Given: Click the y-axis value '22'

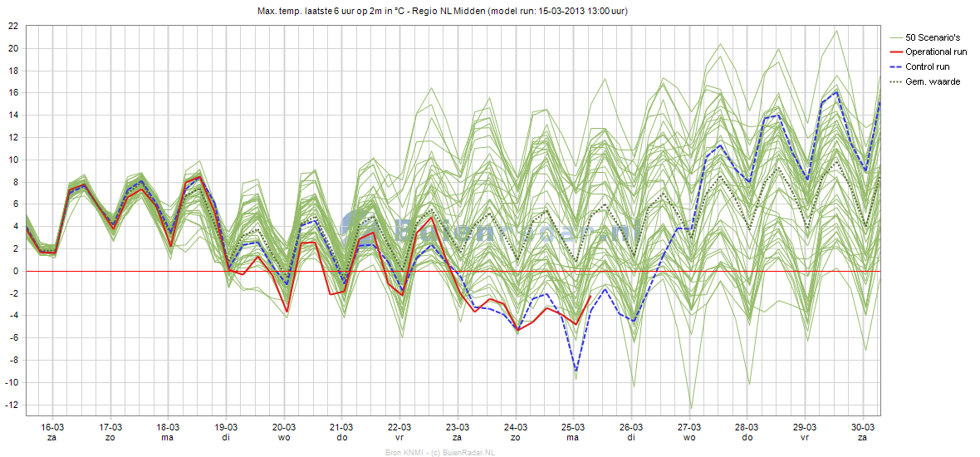Looking at the screenshot, I should (x=12, y=27).
